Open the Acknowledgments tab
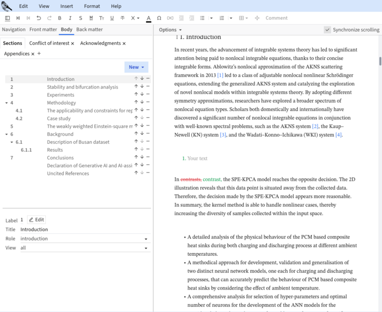The width and height of the screenshot is (382, 312). [x=100, y=43]
